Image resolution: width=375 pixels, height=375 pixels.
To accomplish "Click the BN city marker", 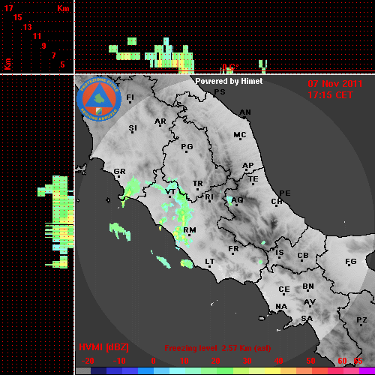I will pyautogui.click(x=308, y=287).
